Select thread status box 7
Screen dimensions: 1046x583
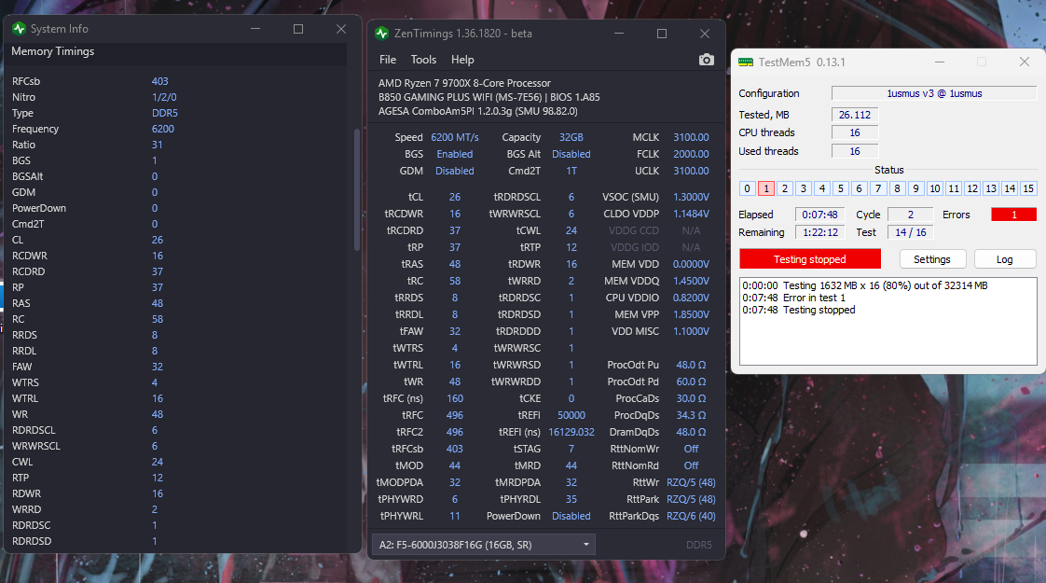tap(878, 188)
